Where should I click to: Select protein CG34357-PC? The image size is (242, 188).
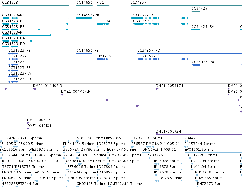(x=190, y=59)
